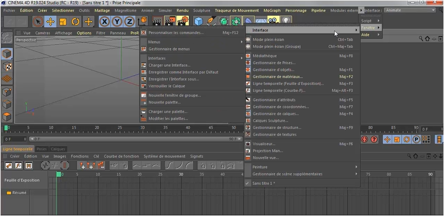This screenshot has width=444, height=216.
Task: Expand Gestionnaire de scène supplémentaires submenu
Action: coord(302,174)
